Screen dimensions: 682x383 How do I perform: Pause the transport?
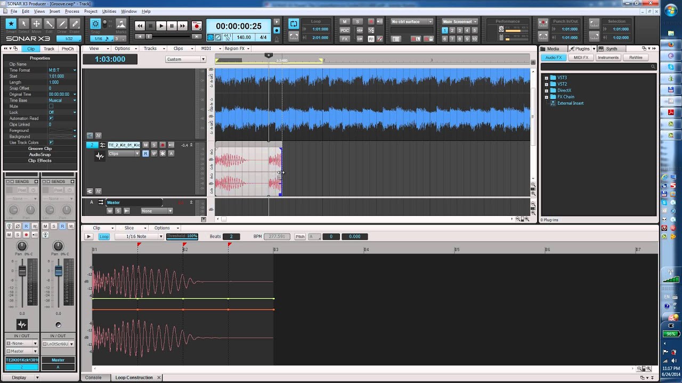[x=172, y=26]
